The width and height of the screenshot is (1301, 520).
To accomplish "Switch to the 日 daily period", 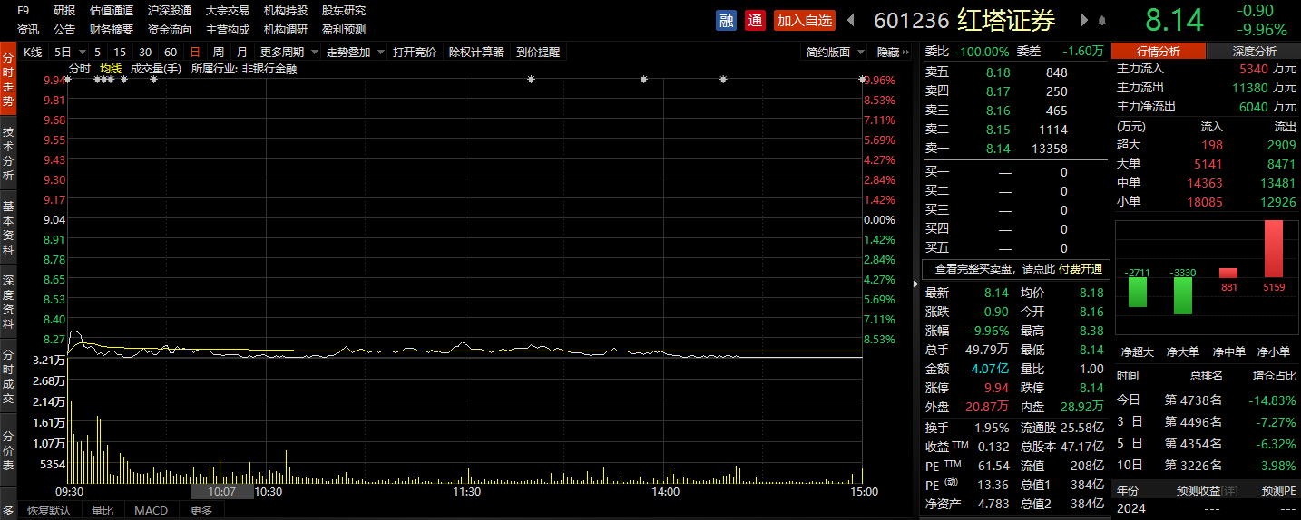I will [194, 53].
